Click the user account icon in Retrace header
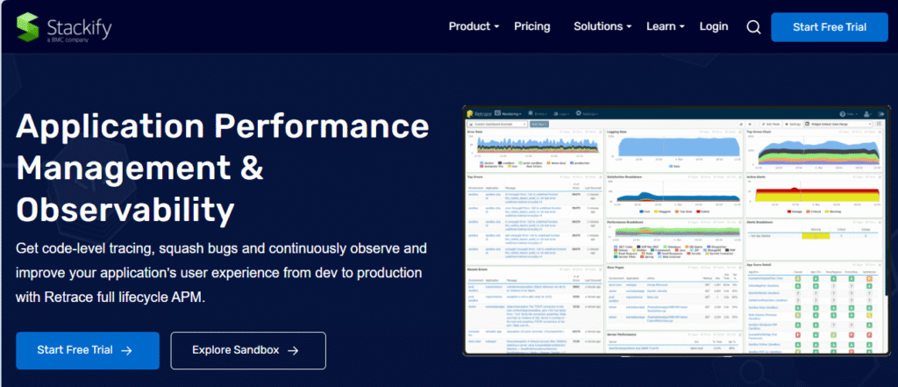898x387 pixels. coord(867,114)
